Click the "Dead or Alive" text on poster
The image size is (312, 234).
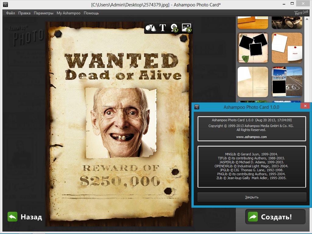(x=123, y=75)
